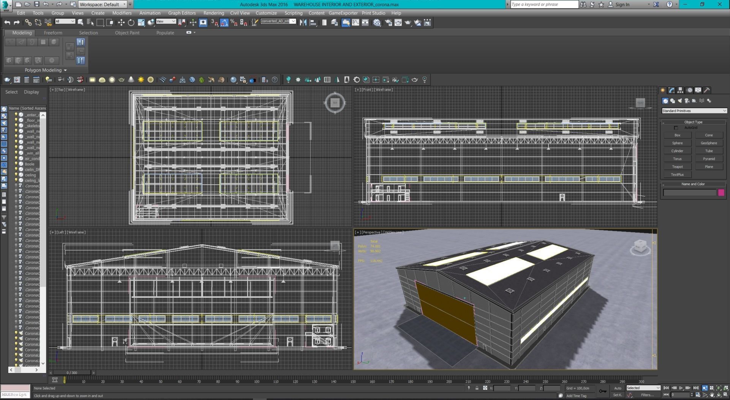Viewport: 730px width, 400px height.
Task: Open the View reference coordinate dropdown
Action: click(x=166, y=21)
